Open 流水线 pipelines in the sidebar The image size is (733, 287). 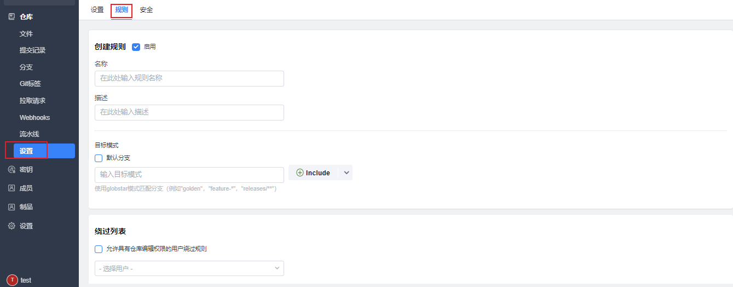tap(30, 134)
